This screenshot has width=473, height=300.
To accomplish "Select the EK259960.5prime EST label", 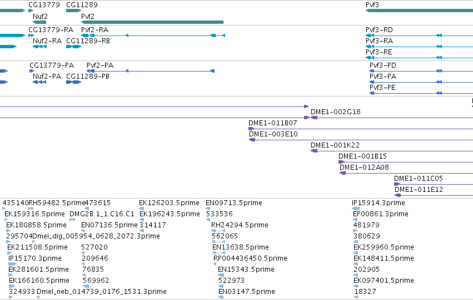I will tap(384, 248).
